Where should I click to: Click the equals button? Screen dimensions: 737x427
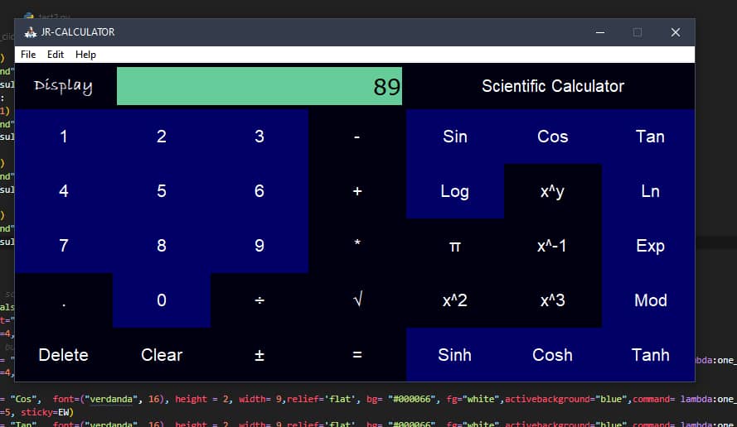point(357,355)
